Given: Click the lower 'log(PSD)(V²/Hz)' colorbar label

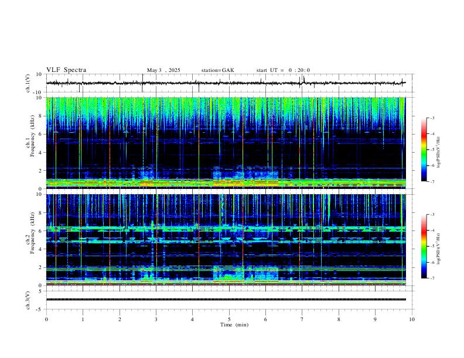Looking at the screenshot, I should pos(438,249).
